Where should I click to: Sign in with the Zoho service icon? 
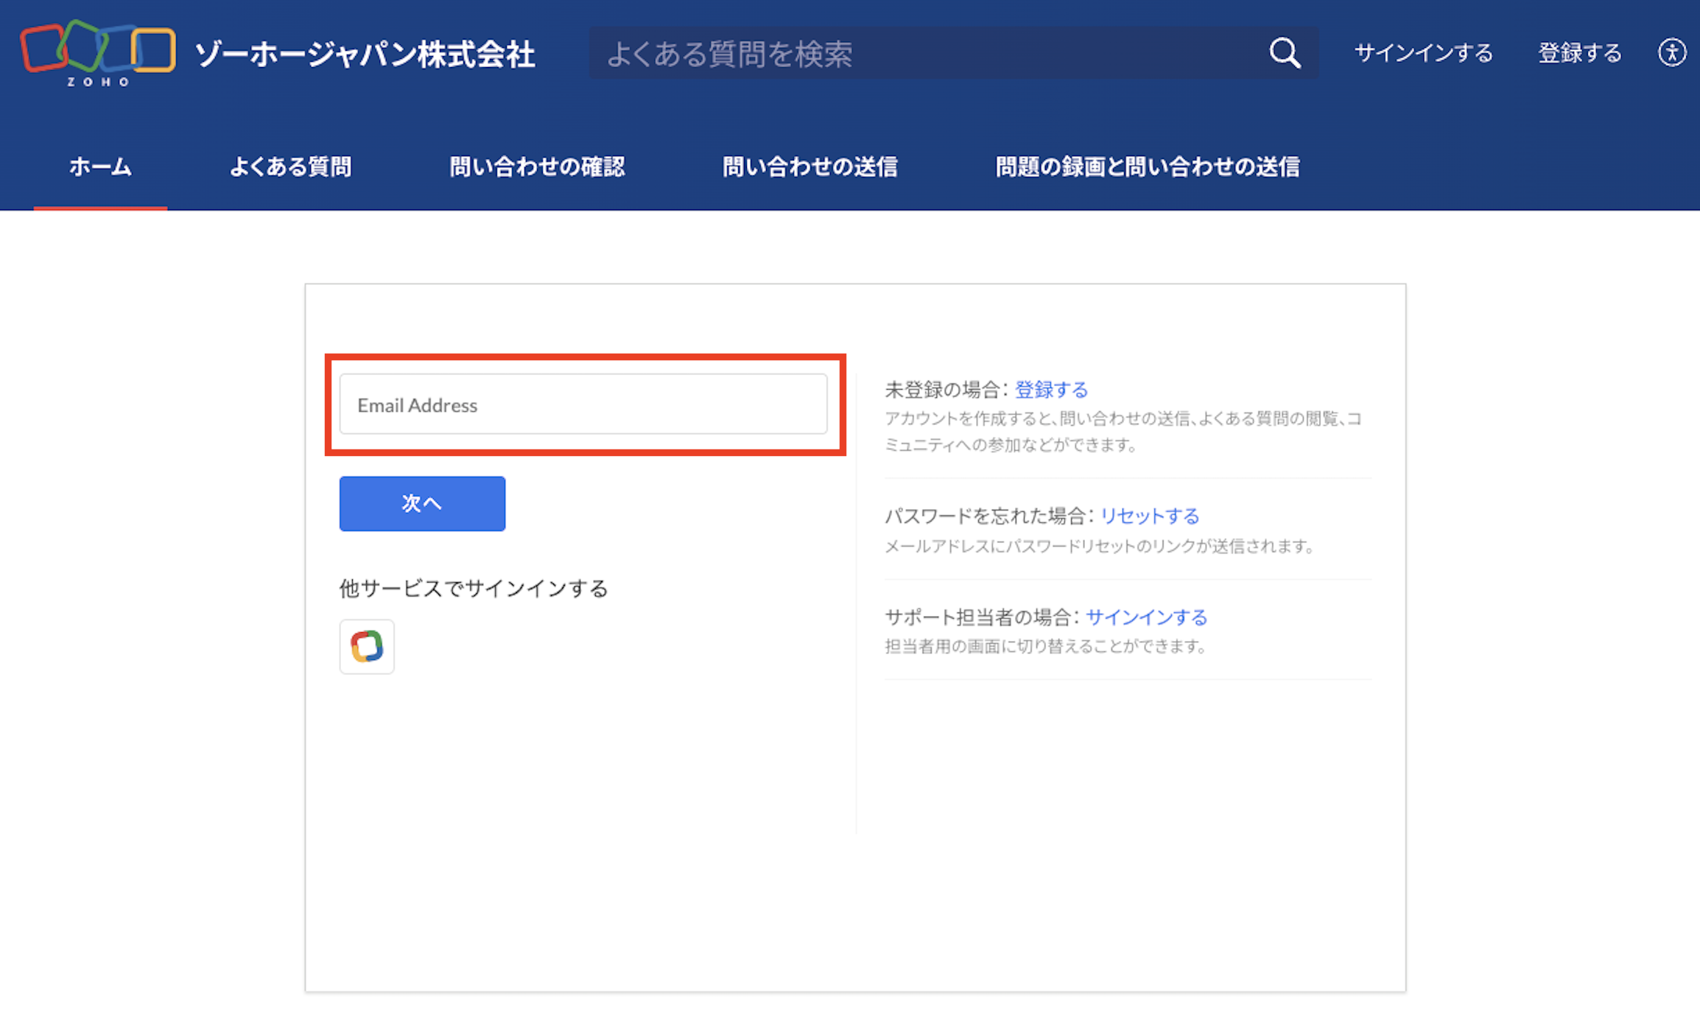coord(367,646)
